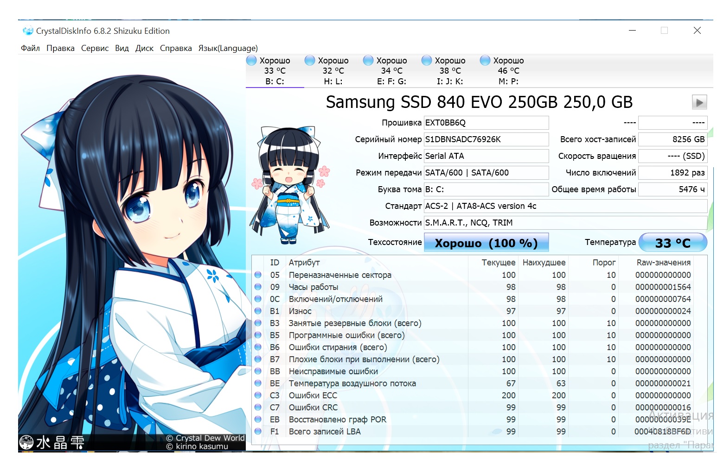The width and height of the screenshot is (717, 465).
Task: Select the B: C: disk at 33 °C
Action: pyautogui.click(x=275, y=71)
